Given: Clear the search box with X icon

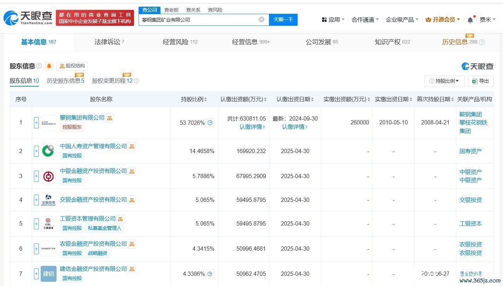Looking at the screenshot, I should (x=262, y=19).
